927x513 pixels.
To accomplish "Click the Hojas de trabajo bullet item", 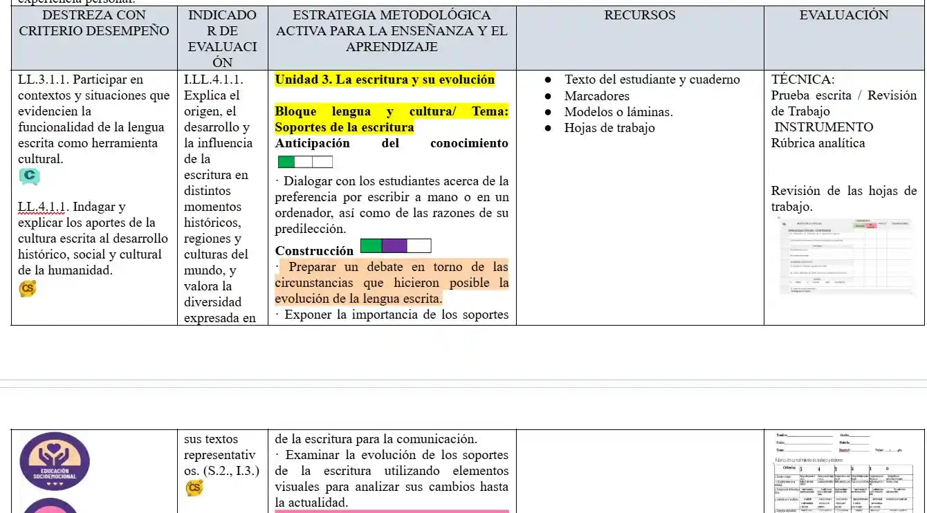I will [x=609, y=128].
